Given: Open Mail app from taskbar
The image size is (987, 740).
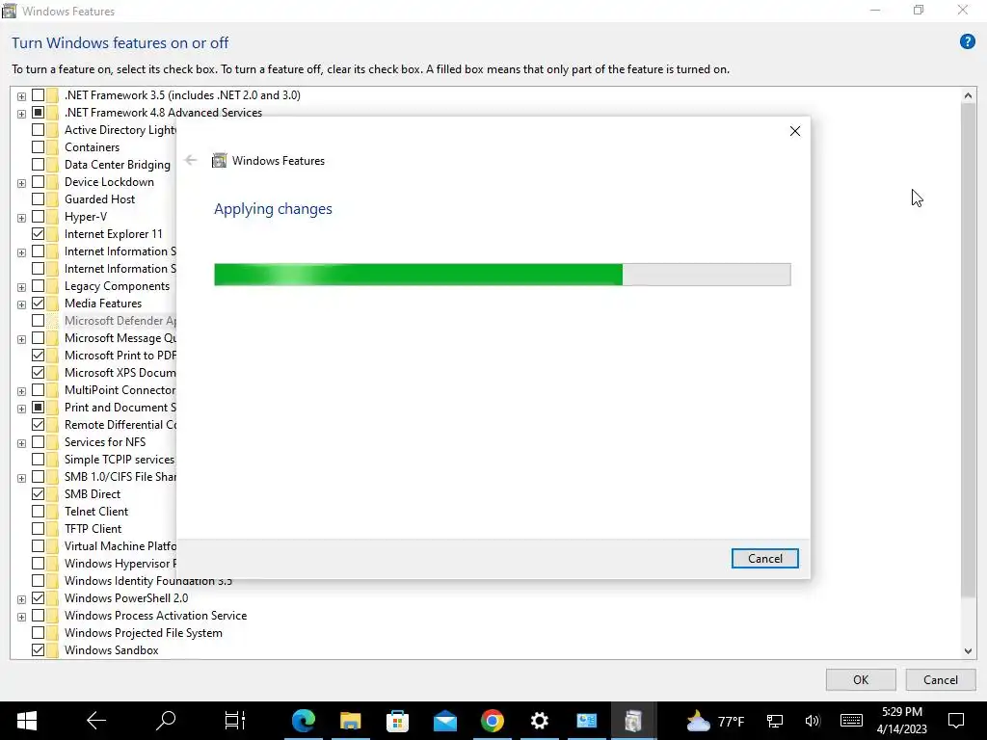Looking at the screenshot, I should coord(445,721).
